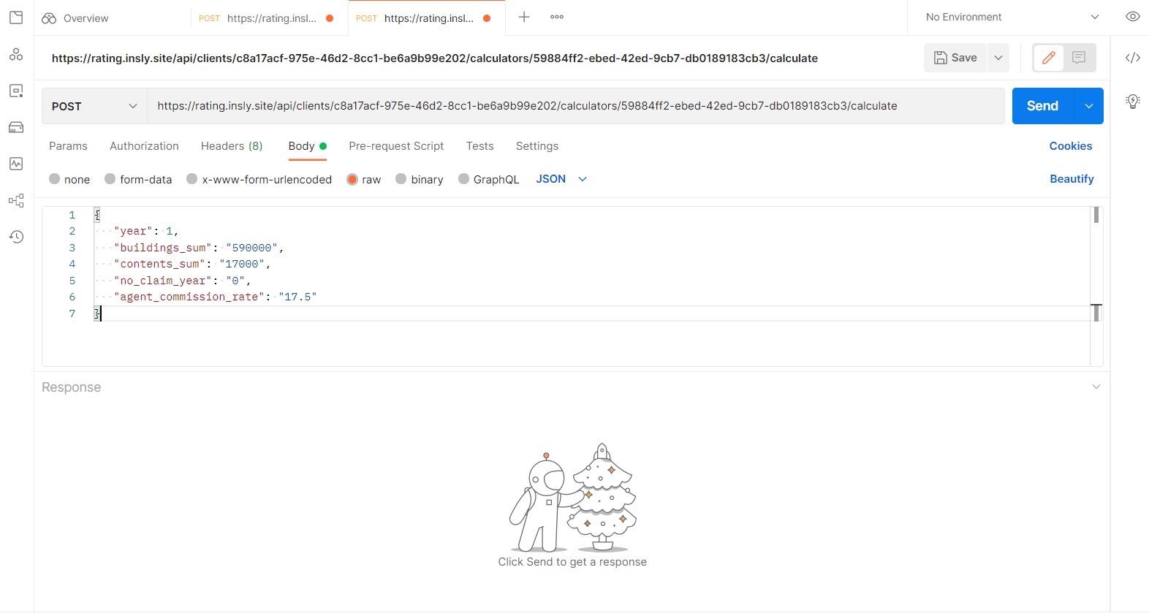Image resolution: width=1149 pixels, height=616 pixels.
Task: Click the Beautify link
Action: tap(1072, 179)
